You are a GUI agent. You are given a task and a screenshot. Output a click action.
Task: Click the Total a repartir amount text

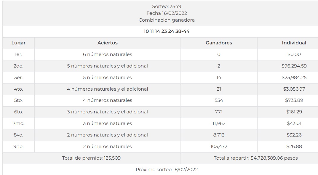tap(255, 158)
